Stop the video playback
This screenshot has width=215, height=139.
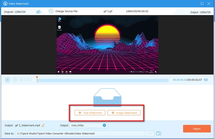click(x=15, y=80)
